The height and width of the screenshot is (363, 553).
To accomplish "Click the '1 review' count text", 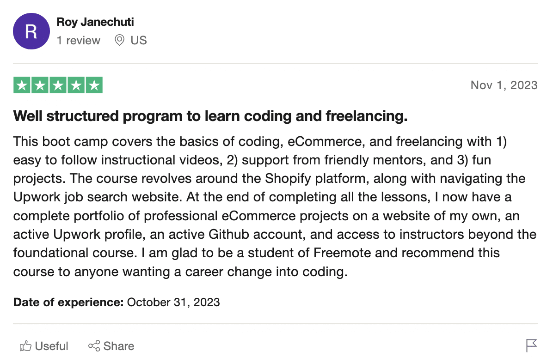I will (78, 40).
